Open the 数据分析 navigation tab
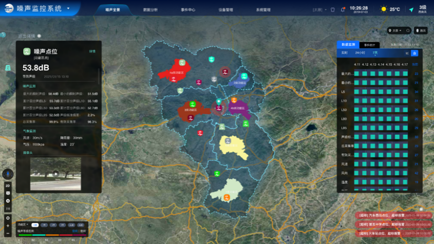Viewport: 434px width, 244px height. [x=150, y=10]
